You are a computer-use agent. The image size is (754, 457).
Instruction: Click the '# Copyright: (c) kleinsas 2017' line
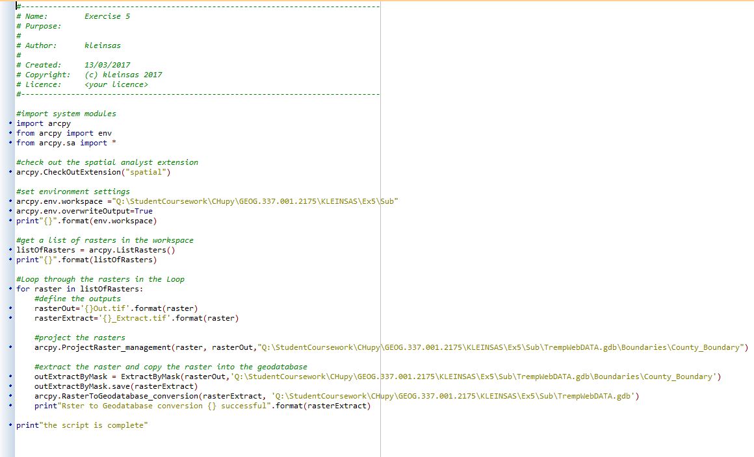coord(90,75)
